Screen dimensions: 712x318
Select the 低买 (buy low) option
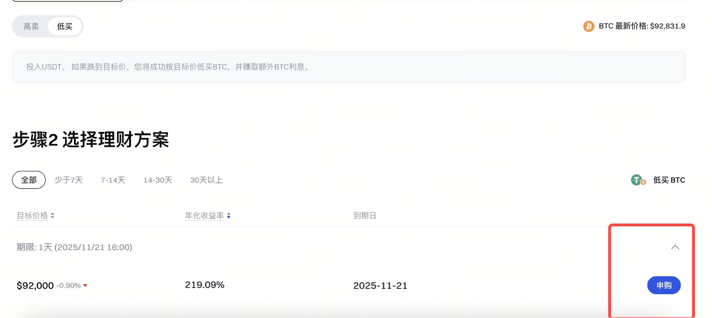tap(64, 27)
